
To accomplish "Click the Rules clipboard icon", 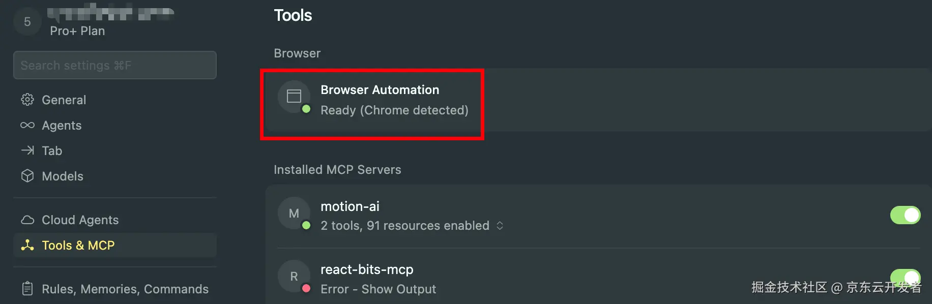I will (27, 289).
